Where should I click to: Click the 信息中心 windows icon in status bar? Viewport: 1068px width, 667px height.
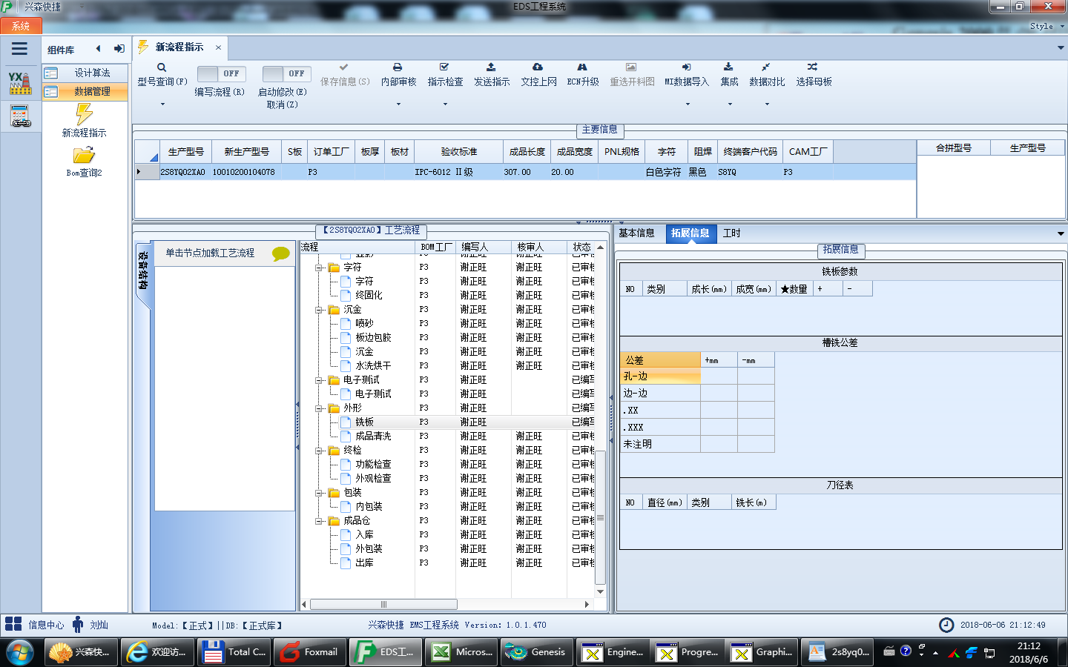[x=13, y=624]
